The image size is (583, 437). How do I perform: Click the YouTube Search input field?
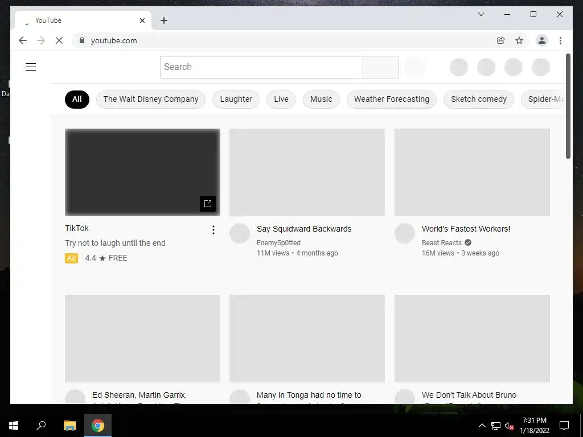tap(261, 67)
